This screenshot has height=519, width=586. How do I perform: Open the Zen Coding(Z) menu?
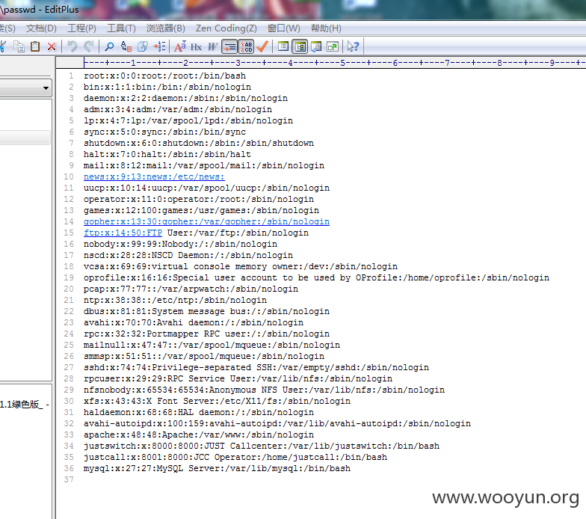coord(226,28)
